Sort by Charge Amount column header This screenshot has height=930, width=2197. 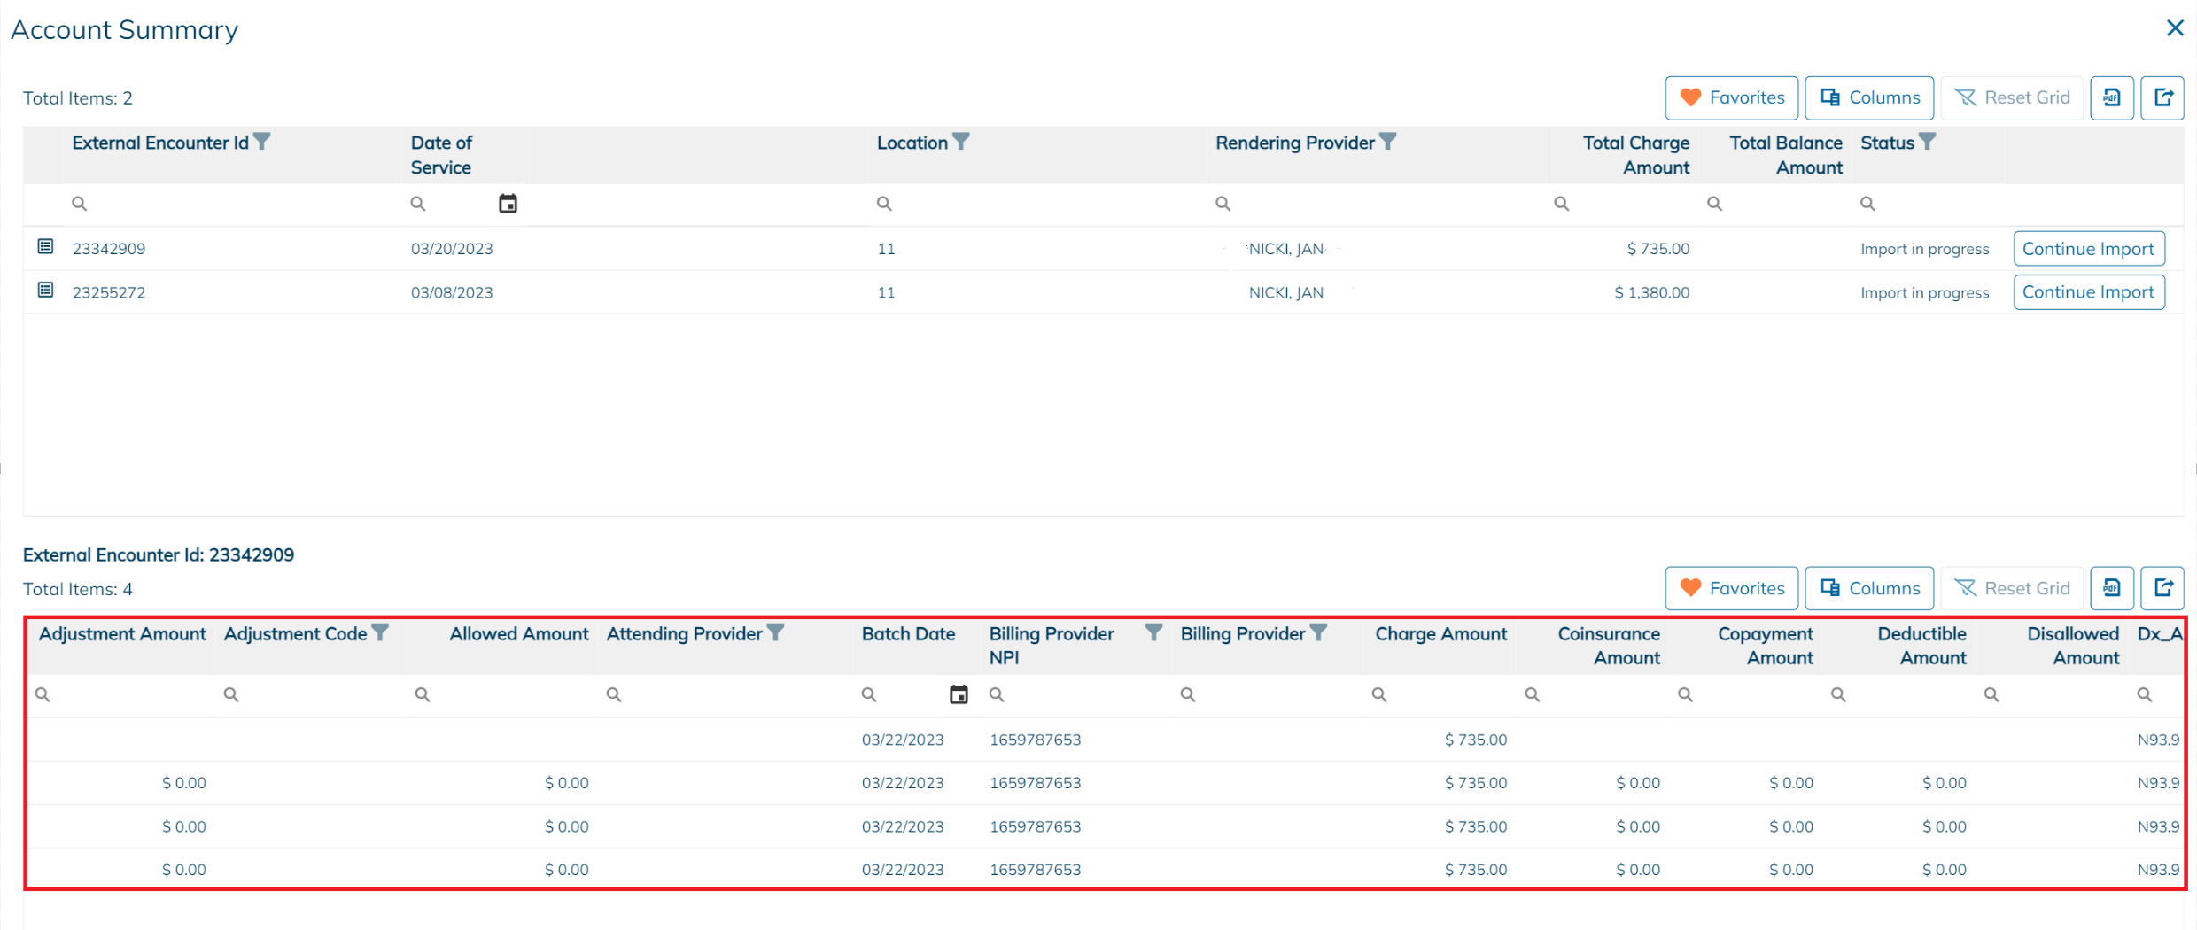1440,634
